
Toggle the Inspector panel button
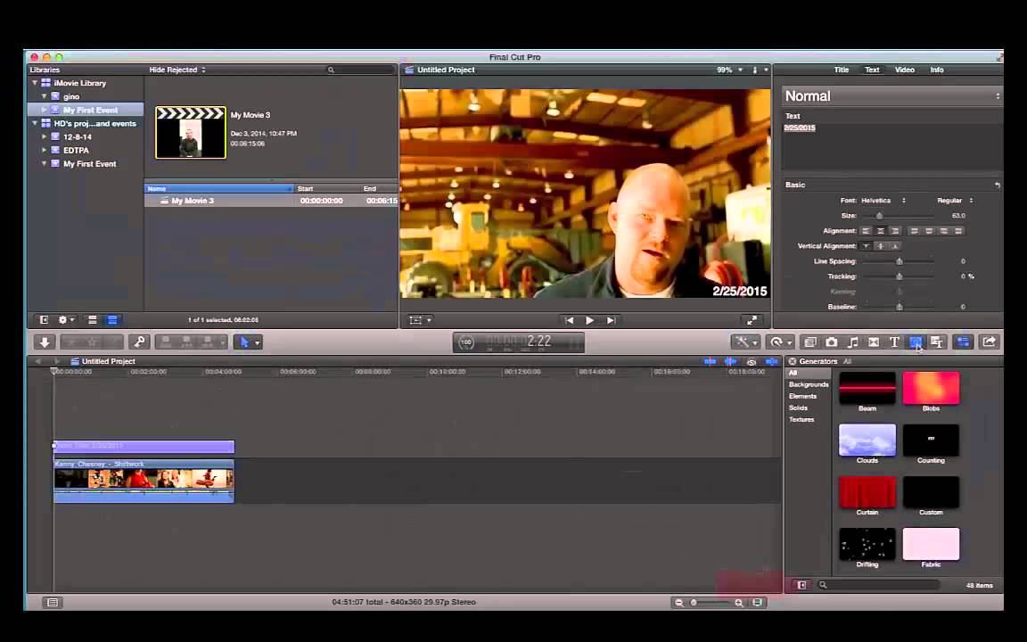[x=963, y=342]
